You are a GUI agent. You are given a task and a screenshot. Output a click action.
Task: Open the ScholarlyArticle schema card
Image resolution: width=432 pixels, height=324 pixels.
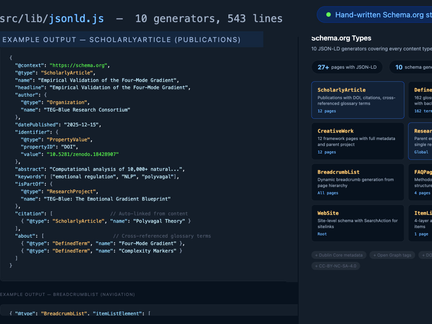click(x=358, y=100)
